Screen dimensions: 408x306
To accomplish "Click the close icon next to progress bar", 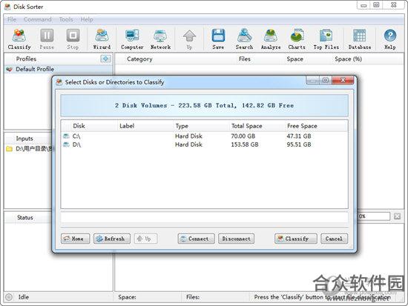I will click(397, 216).
